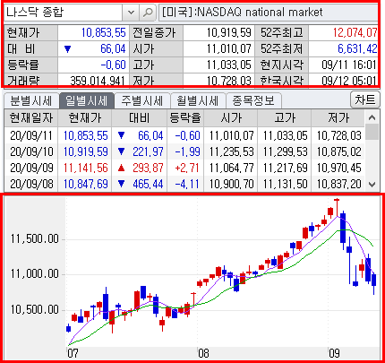Select the 일별시세 tab
The height and width of the screenshot is (363, 385).
tap(87, 100)
